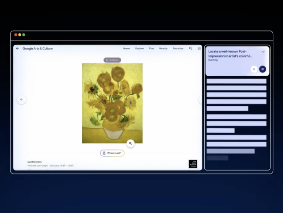The width and height of the screenshot is (283, 213).
Task: Open the Explore menu item
Action: (x=140, y=48)
